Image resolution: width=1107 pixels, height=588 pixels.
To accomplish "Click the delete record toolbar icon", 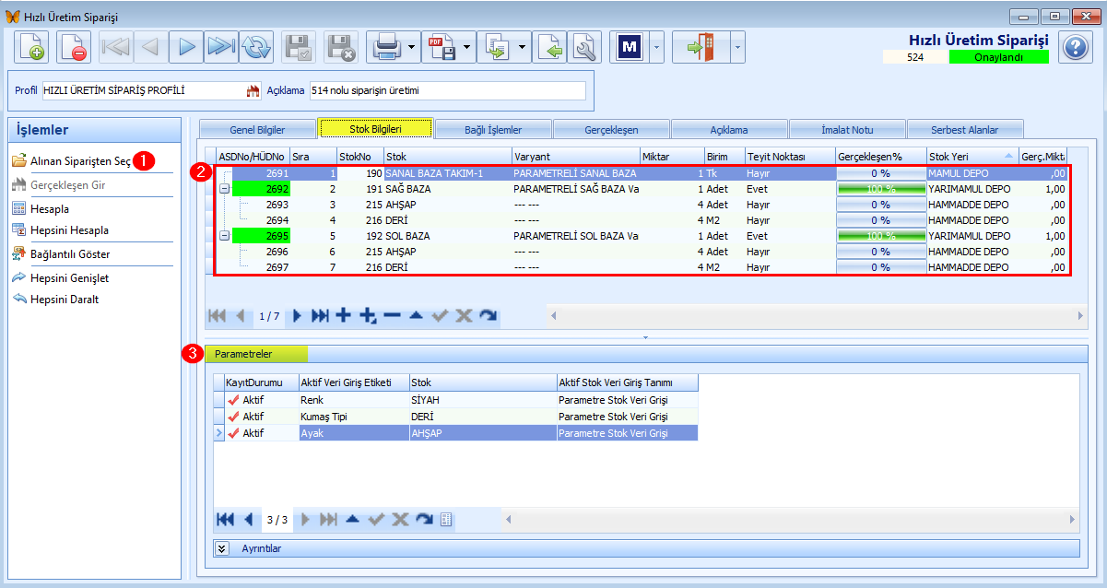I will point(74,46).
